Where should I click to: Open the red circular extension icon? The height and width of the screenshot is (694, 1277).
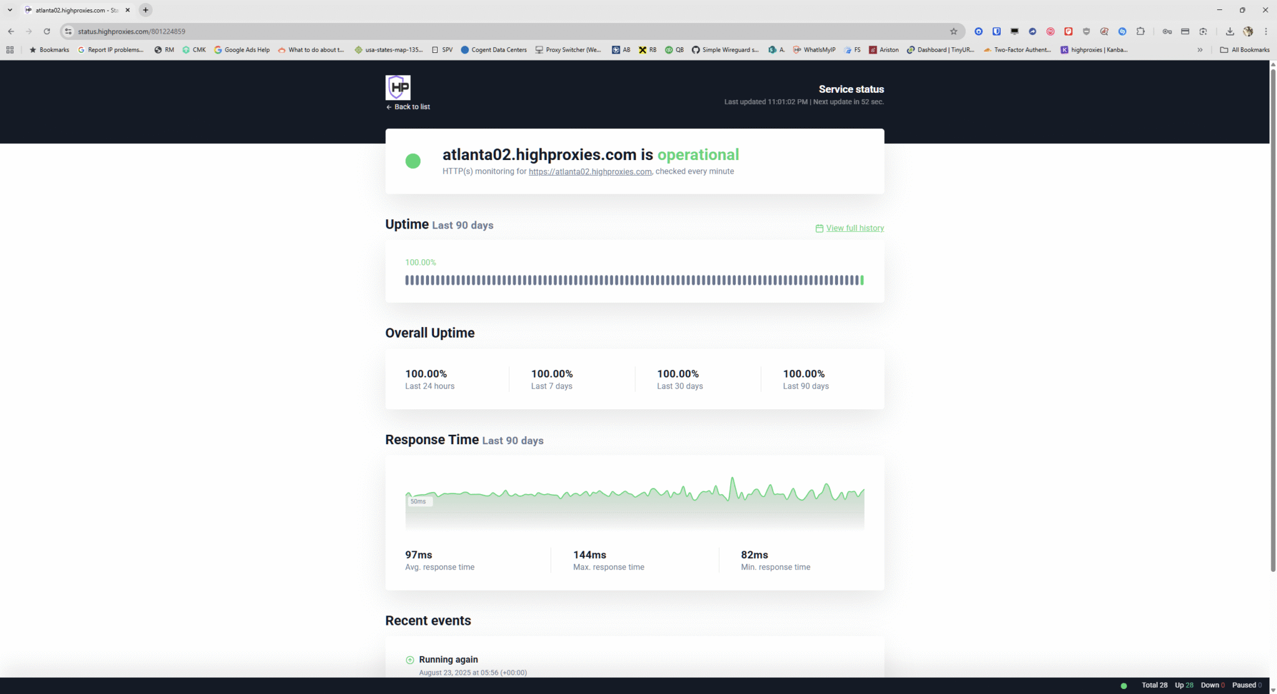[x=1051, y=31]
